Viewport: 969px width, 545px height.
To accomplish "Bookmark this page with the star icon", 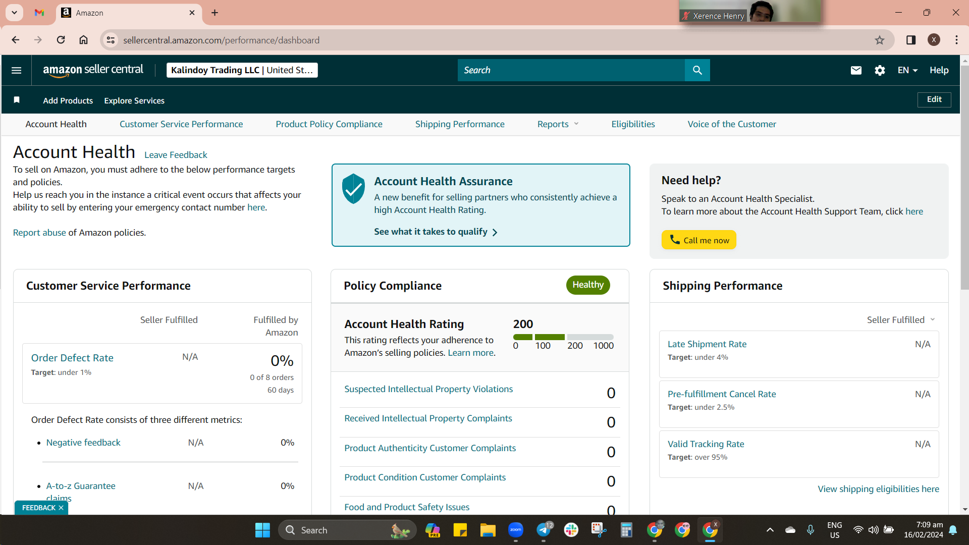I will click(x=880, y=40).
